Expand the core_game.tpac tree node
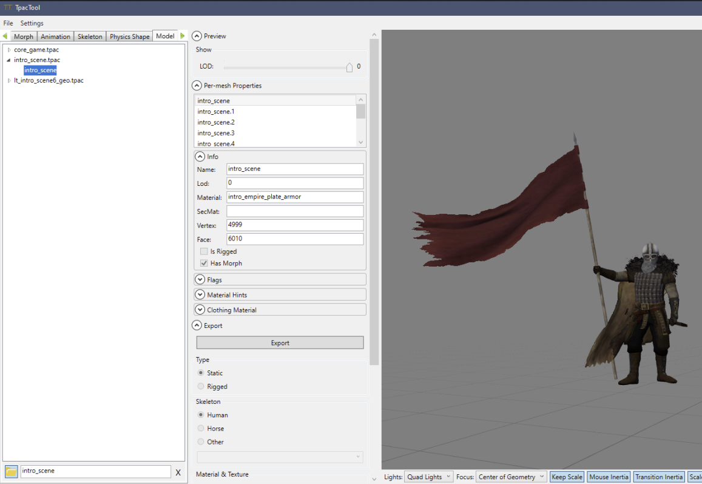The height and width of the screenshot is (484, 702). pos(9,50)
